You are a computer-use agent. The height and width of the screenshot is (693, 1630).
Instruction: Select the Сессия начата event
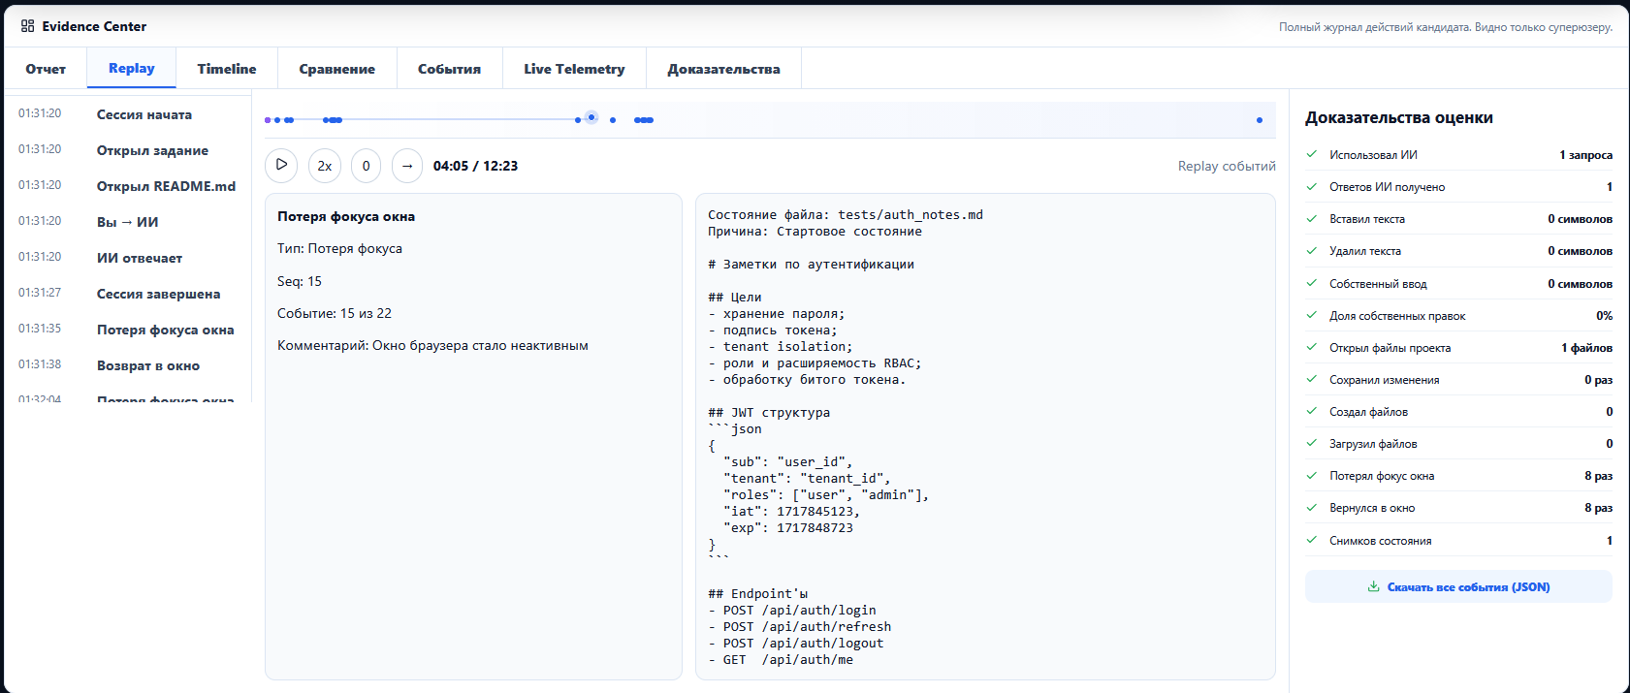128,114
